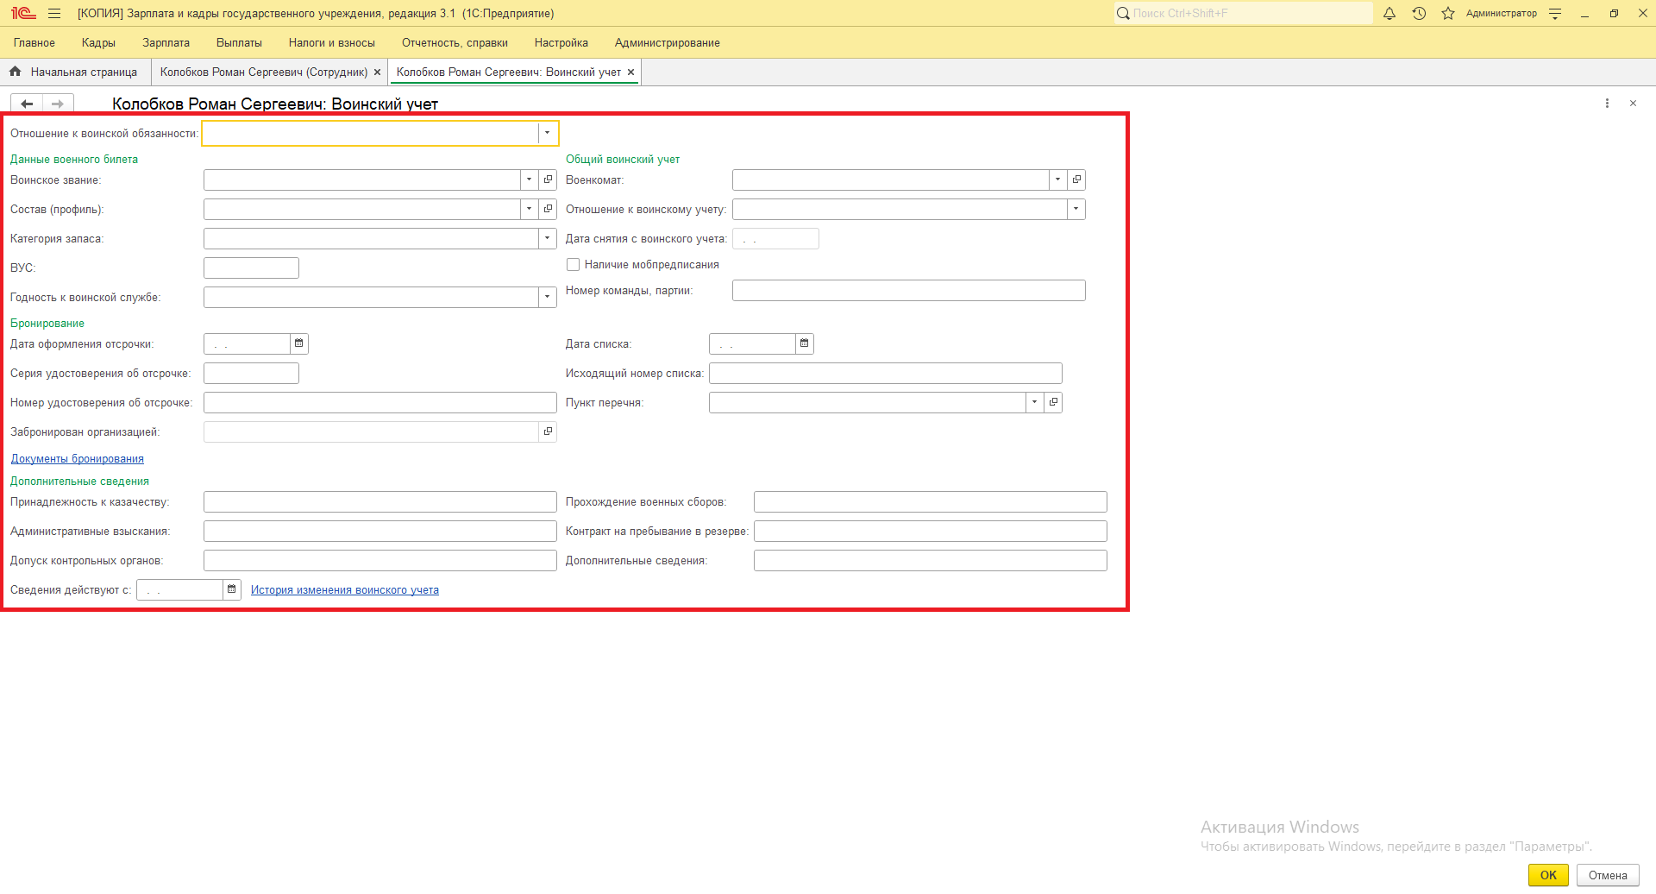Click the Отмена button

[1608, 875]
